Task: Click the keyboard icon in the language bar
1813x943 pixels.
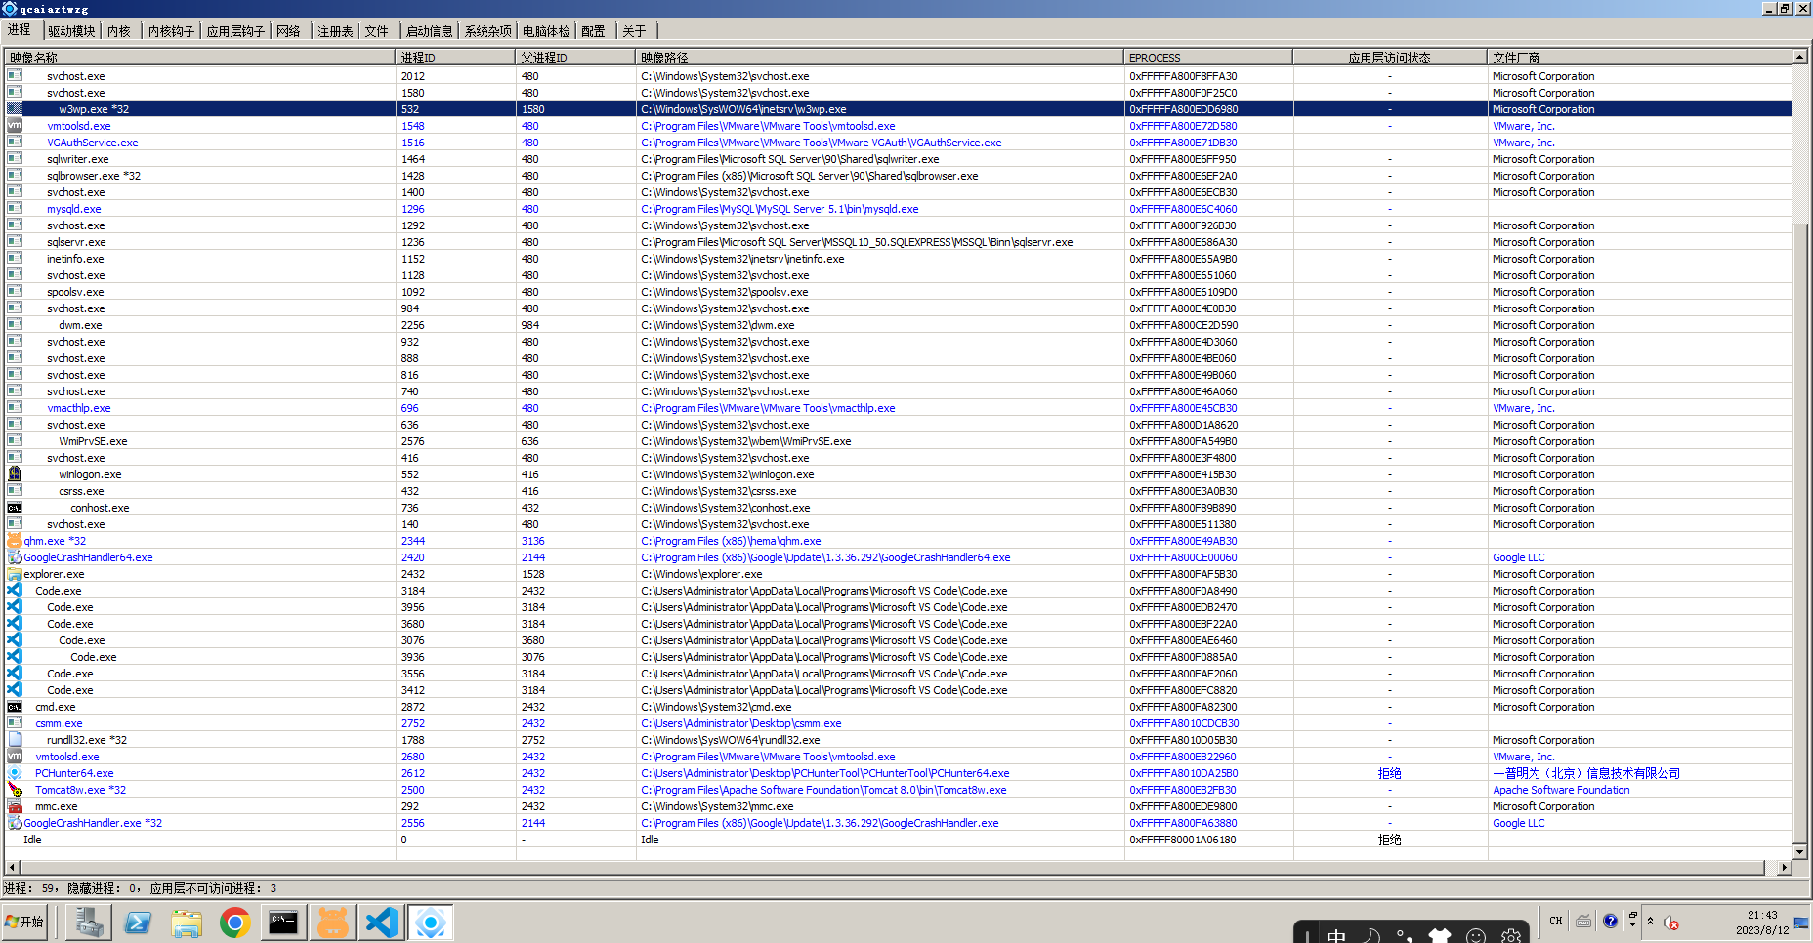Action: pos(1582,921)
